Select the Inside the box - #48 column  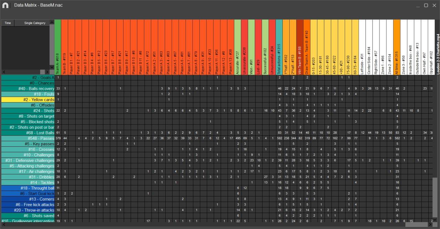[411, 47]
